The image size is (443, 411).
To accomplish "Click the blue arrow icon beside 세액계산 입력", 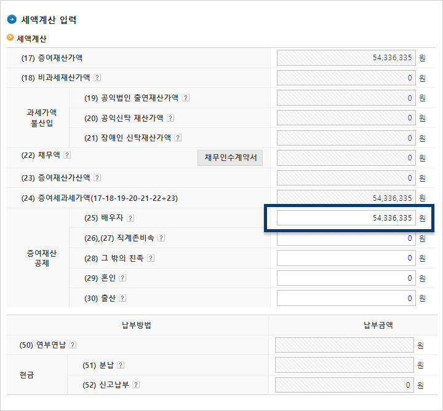I will 12,20.
